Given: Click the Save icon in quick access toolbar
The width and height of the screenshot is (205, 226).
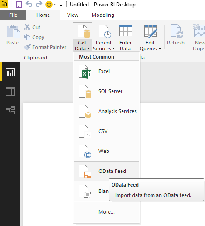Looking at the screenshot, I should 19,5.
